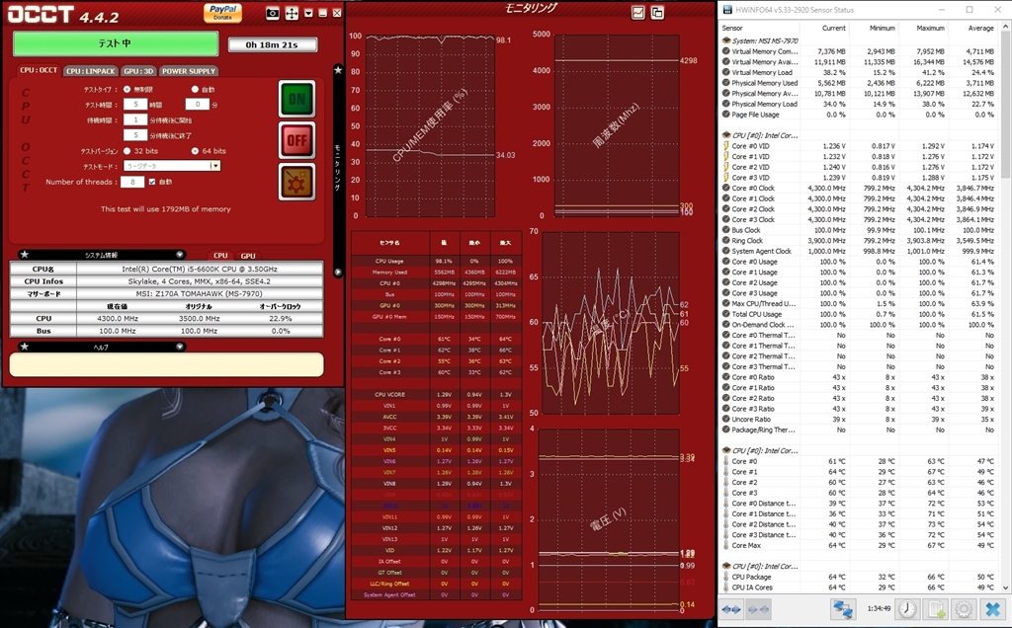
Task: Open the small arrow menu in OCCT's title bar
Action: click(x=308, y=14)
